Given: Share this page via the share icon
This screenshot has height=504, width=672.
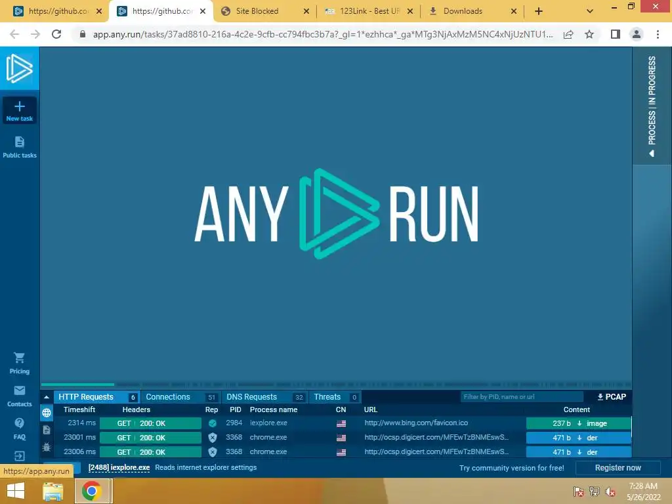Looking at the screenshot, I should [568, 34].
